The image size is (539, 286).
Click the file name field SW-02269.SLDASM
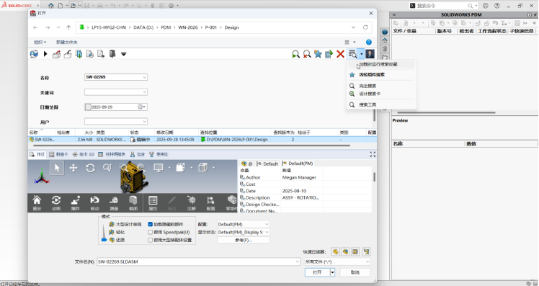point(198,262)
